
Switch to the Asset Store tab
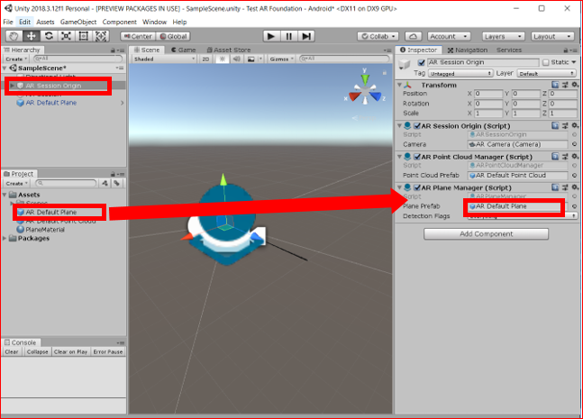click(229, 50)
